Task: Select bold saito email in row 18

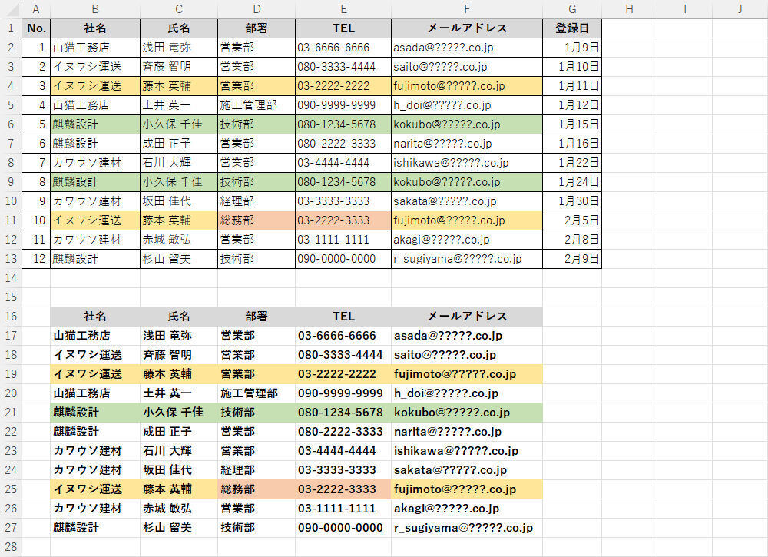Action: coord(467,355)
